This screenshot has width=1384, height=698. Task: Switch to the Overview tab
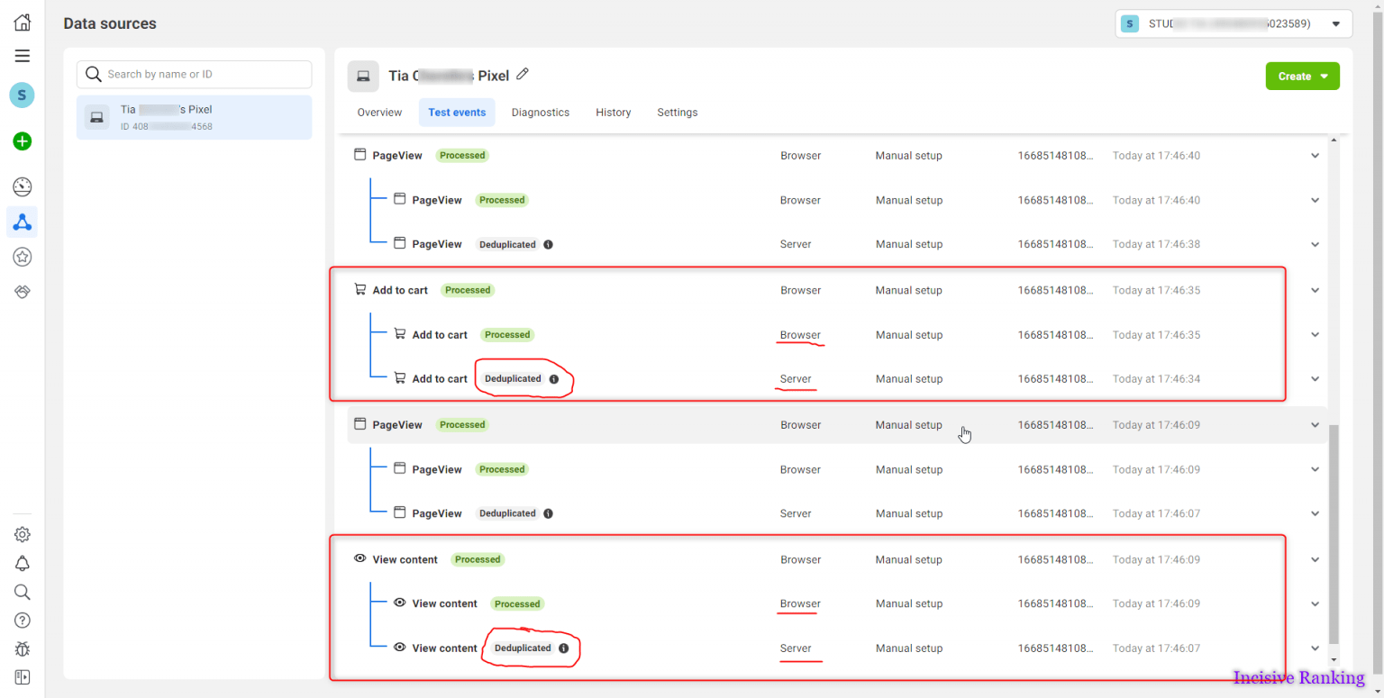pyautogui.click(x=379, y=113)
